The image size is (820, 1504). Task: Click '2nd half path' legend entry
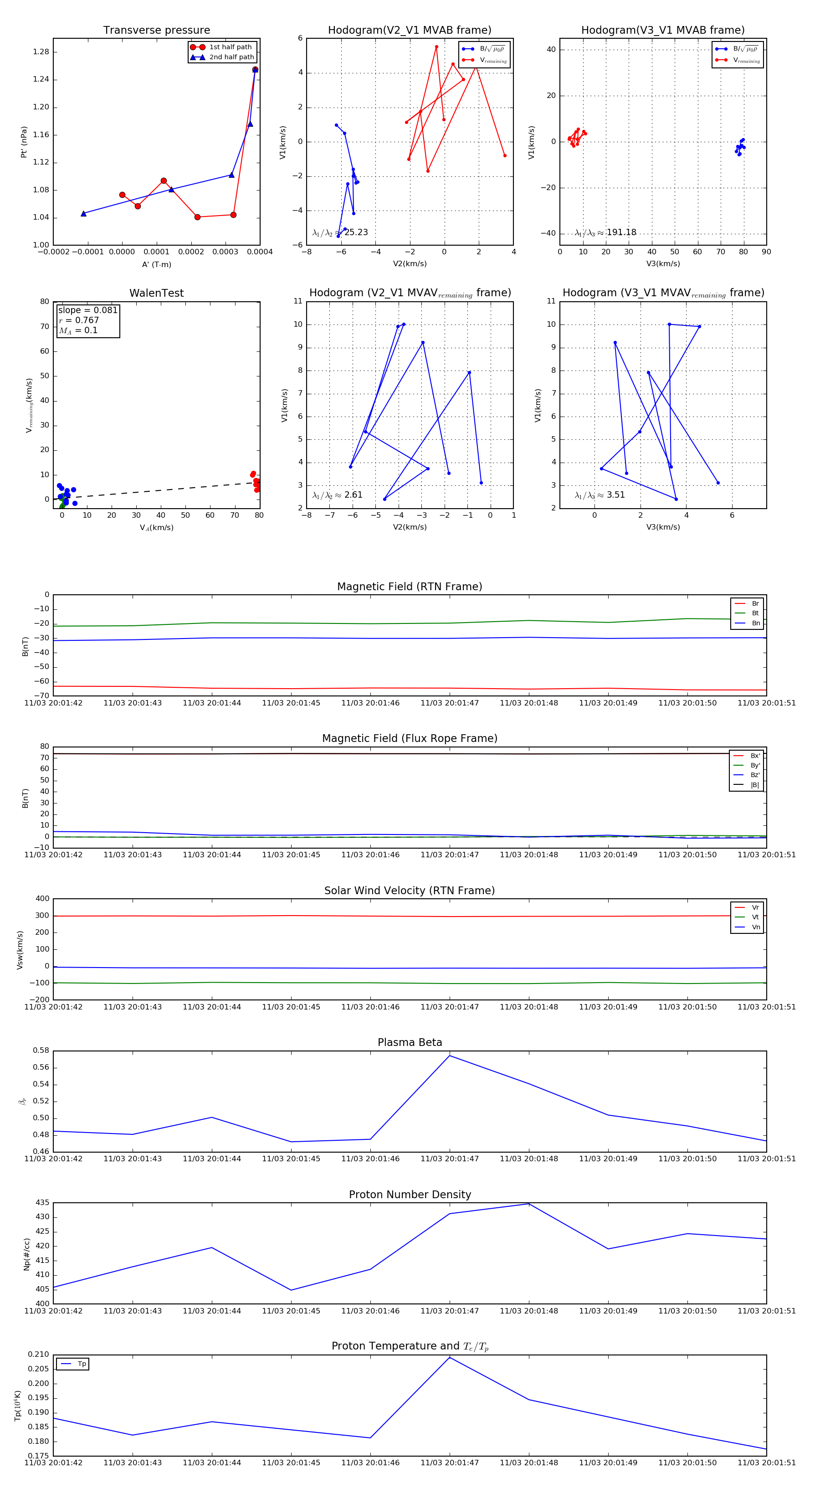click(x=222, y=57)
